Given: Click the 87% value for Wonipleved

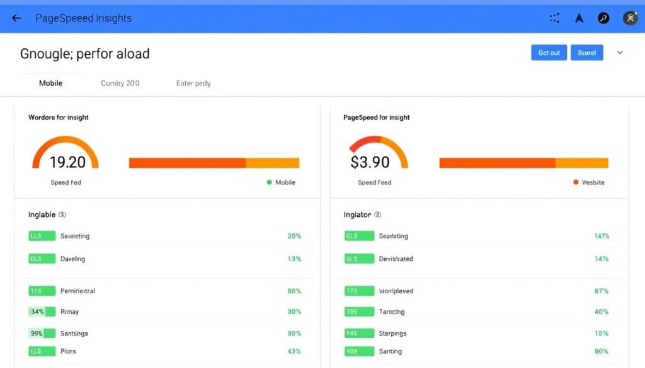Looking at the screenshot, I should pyautogui.click(x=602, y=291).
